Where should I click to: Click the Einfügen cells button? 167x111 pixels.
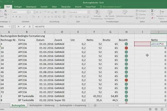pos(140,11)
